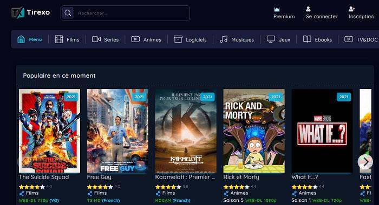Click the Films film-strip icon

click(x=58, y=39)
